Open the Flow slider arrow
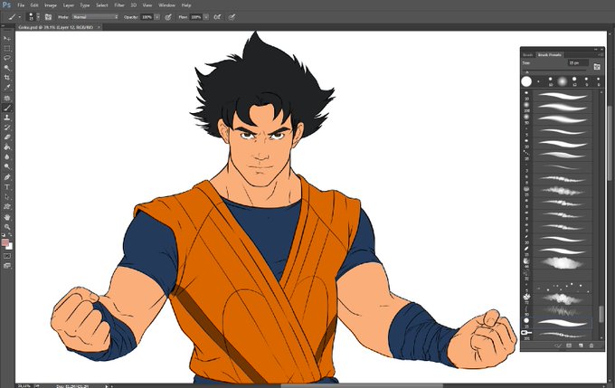The width and height of the screenshot is (615, 388). coord(206,17)
